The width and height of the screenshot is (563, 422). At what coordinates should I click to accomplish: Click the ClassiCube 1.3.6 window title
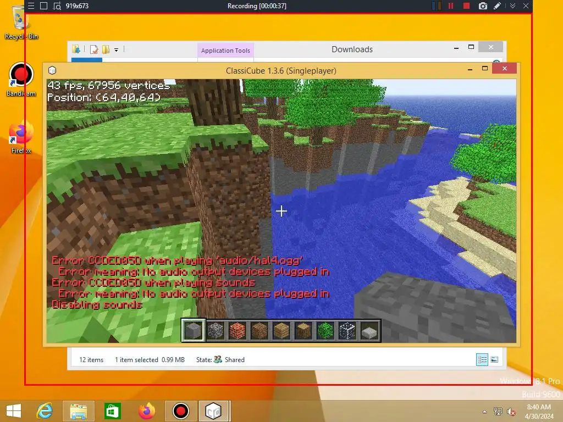[x=281, y=71]
